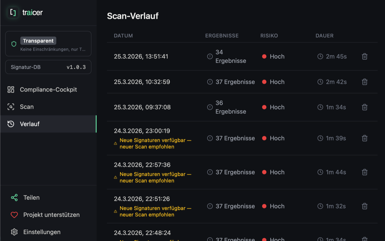This screenshot has height=241, width=385.
Task: Click the Transparent mode badge
Action: (x=38, y=41)
